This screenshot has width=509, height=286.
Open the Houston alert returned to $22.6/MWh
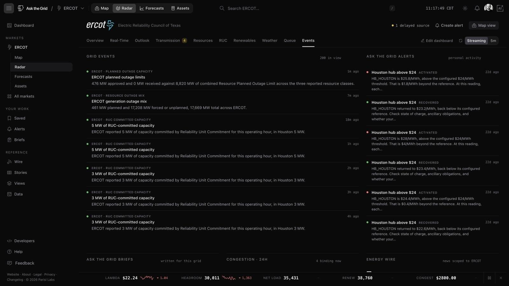[x=433, y=231]
